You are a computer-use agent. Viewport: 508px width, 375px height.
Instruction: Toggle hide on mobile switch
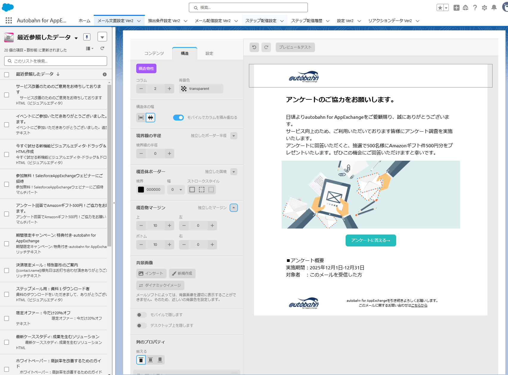pyautogui.click(x=142, y=315)
